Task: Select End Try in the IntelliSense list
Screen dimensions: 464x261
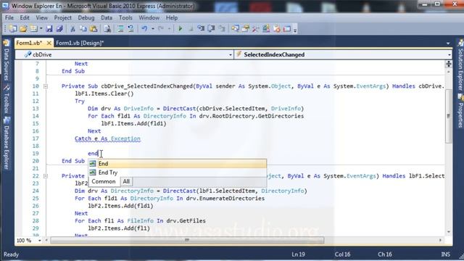Action: [178, 173]
